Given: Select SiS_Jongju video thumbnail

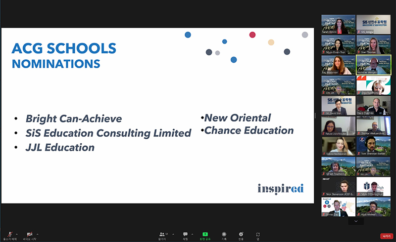Looking at the screenshot, I should coord(374,25).
